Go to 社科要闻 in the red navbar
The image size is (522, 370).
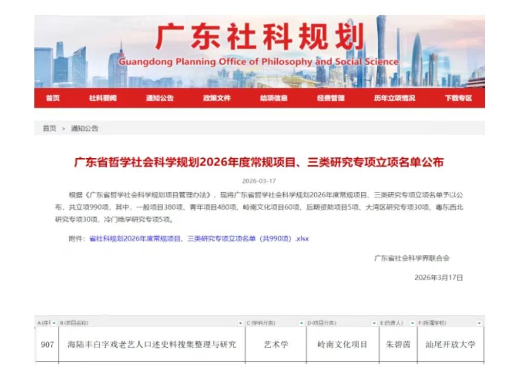click(103, 98)
